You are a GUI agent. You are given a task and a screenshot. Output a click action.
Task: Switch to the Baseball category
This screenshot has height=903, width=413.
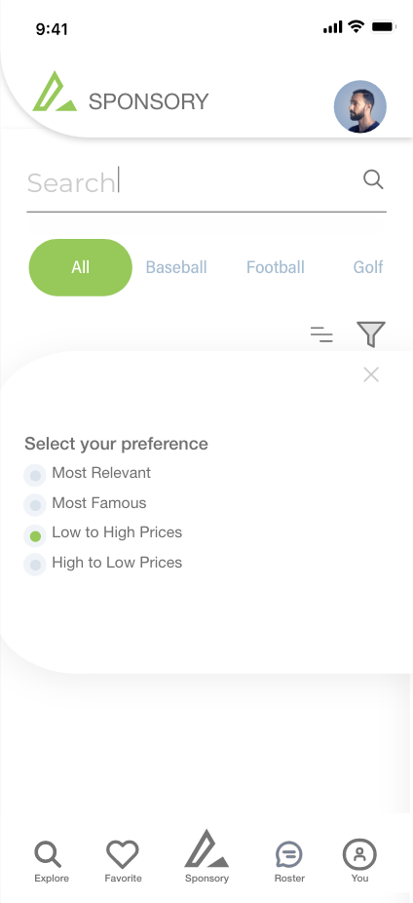pos(176,267)
